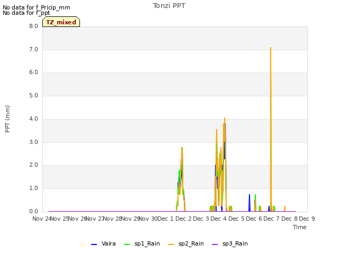Click the sp2_Rain legend entry
339x254 pixels.
(186, 243)
